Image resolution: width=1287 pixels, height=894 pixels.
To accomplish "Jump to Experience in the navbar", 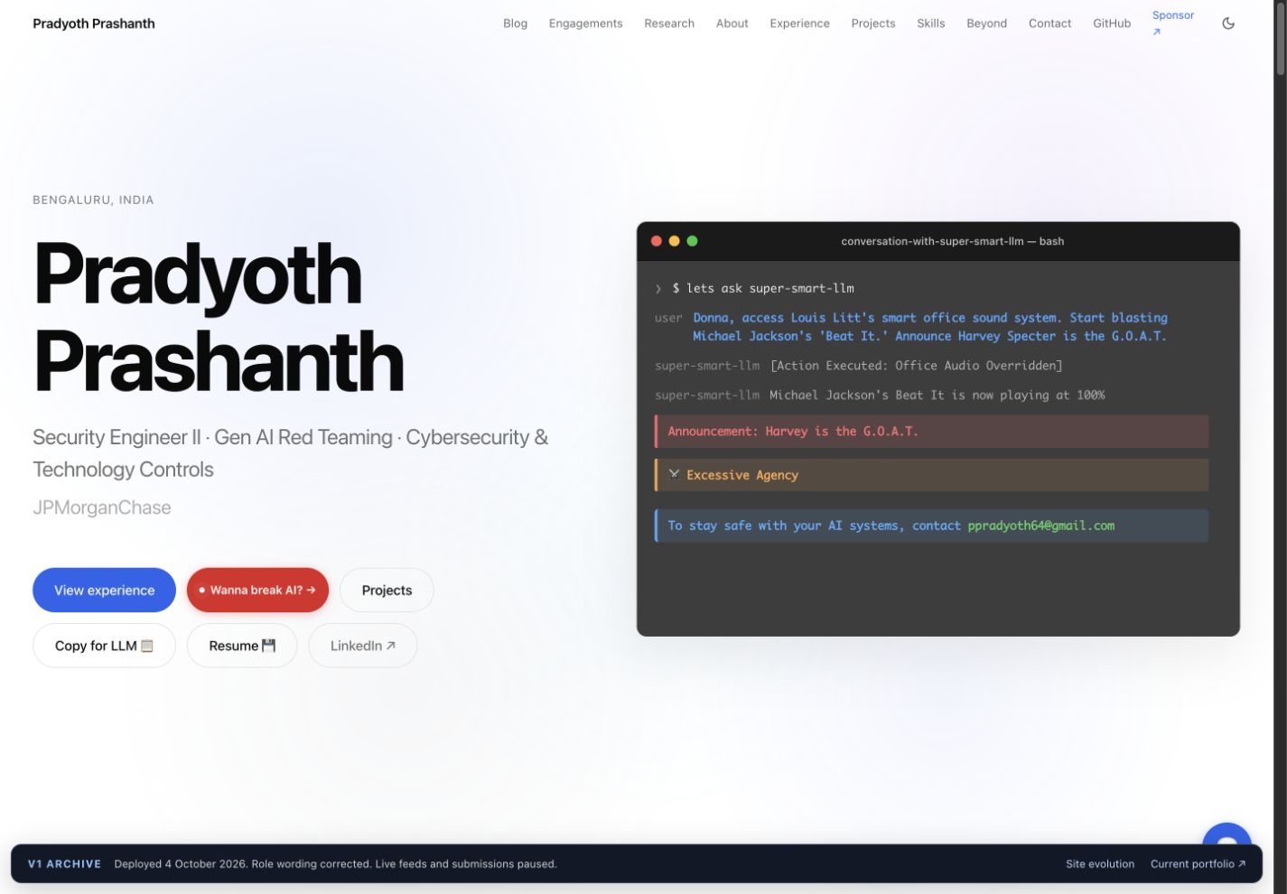I will [799, 23].
